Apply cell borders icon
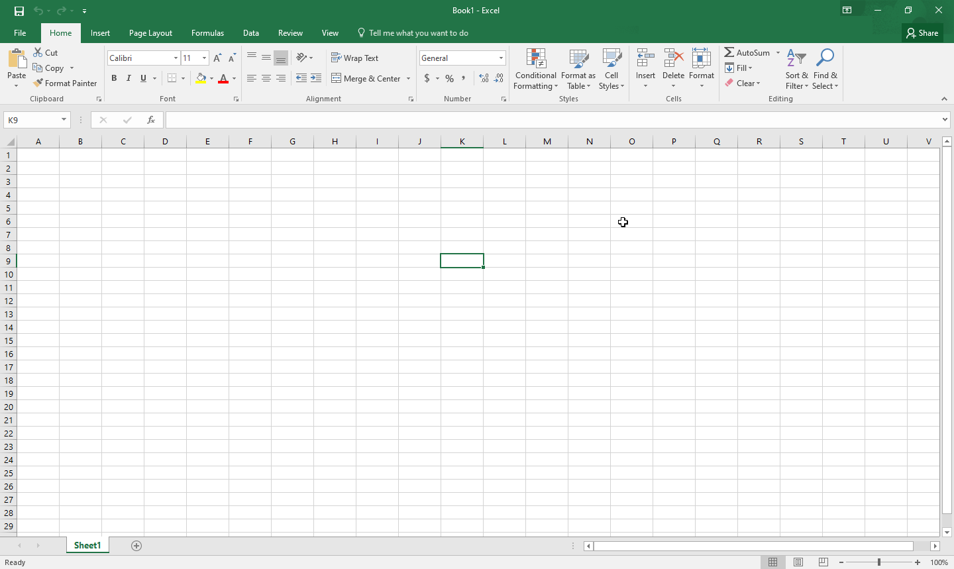This screenshot has width=954, height=569. [x=172, y=78]
